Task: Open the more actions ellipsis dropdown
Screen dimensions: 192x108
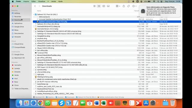Action: [134, 6]
